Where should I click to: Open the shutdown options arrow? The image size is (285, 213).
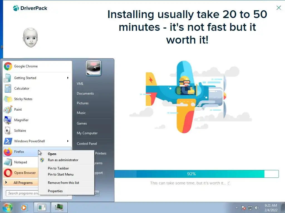(96, 193)
